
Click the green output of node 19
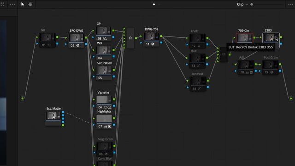point(280,65)
